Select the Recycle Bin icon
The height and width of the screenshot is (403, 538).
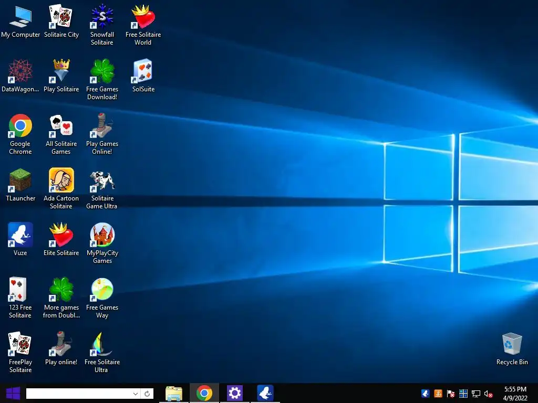512,348
